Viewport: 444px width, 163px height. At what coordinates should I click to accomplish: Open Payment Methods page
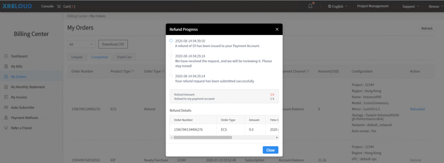(x=25, y=118)
